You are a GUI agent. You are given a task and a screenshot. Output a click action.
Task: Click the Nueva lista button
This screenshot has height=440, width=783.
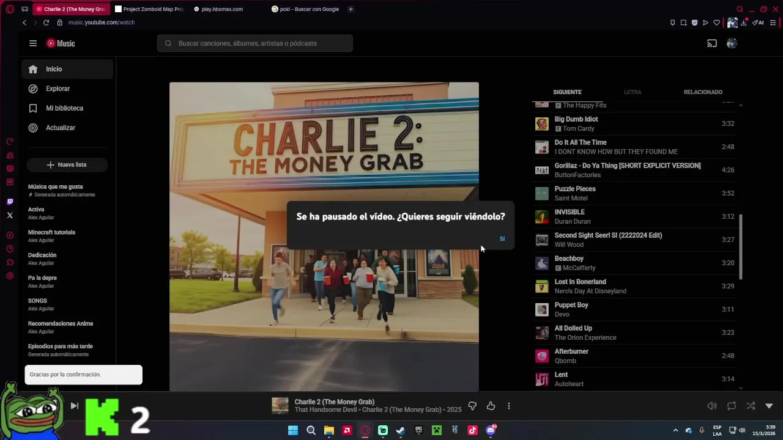point(67,165)
